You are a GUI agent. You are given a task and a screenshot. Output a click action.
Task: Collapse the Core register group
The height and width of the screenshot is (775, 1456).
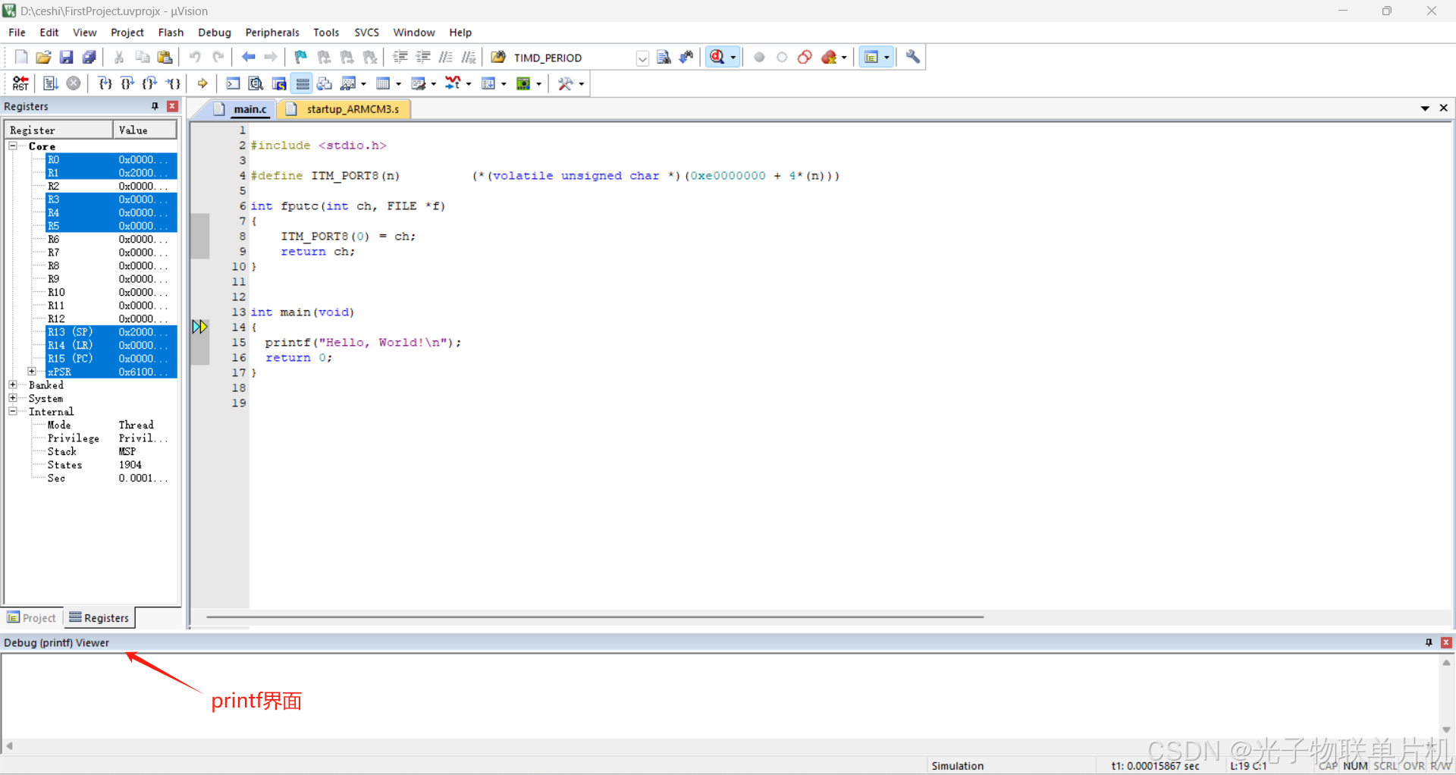[13, 146]
